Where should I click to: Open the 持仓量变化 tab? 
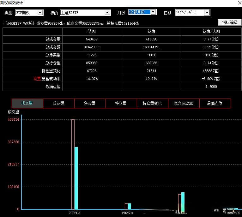(x=153, y=103)
